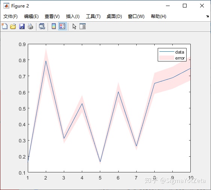Viewport: 211px width, 190px height.
Task: Click the y-axis tick label 0.5
Action: pos(22,109)
